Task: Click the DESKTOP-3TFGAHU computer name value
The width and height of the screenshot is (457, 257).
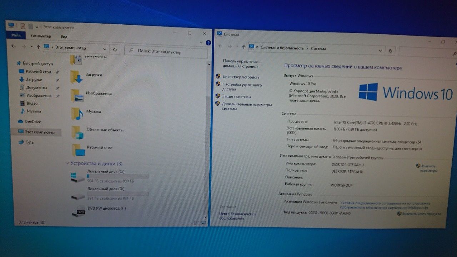Action: coord(347,165)
